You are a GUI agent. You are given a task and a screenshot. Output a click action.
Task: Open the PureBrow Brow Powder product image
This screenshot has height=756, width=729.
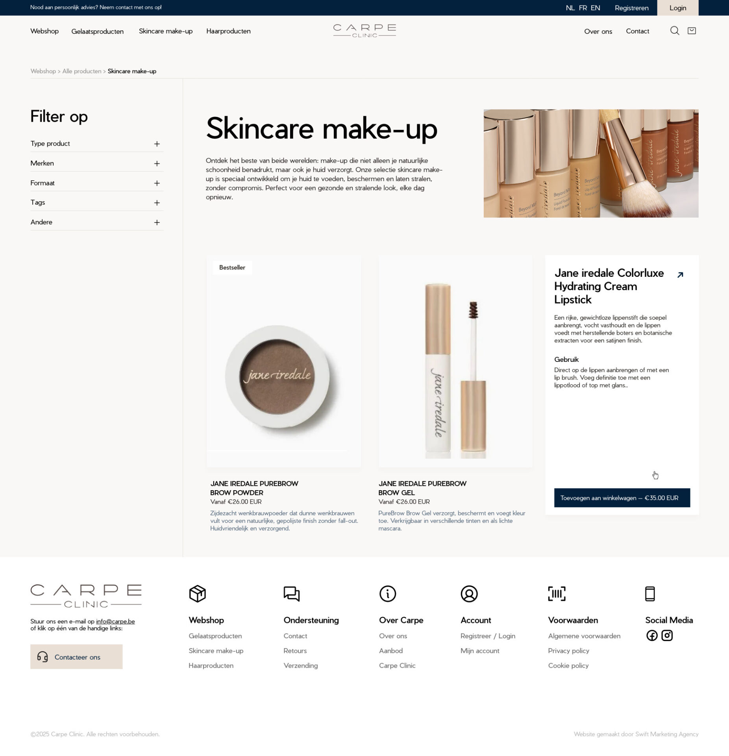(x=283, y=361)
